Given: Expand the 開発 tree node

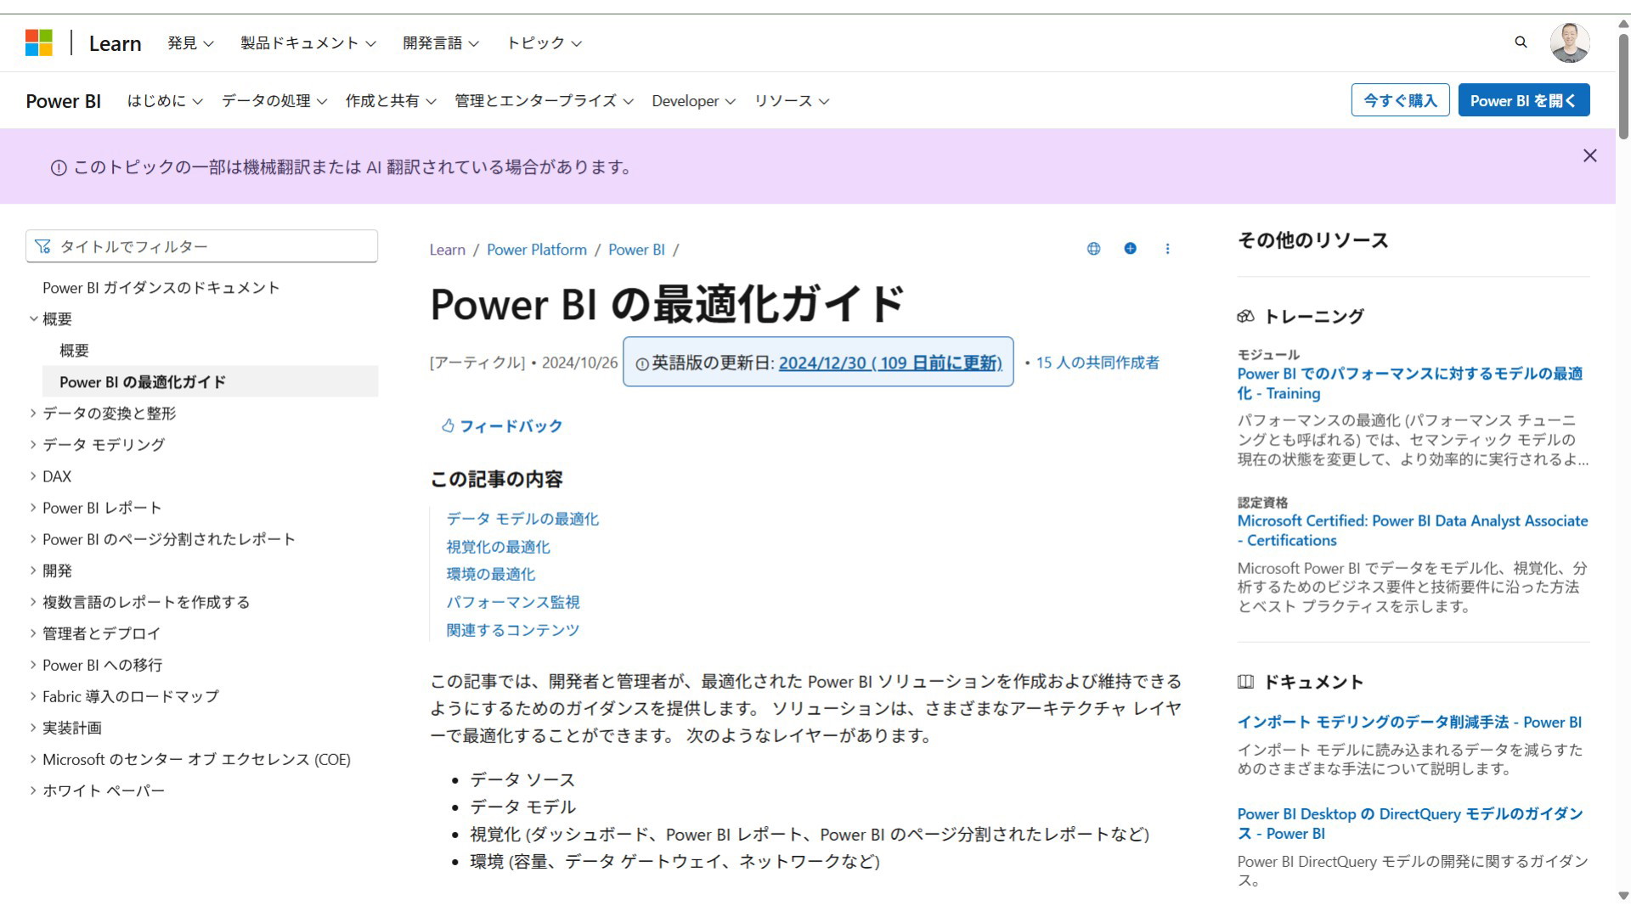Looking at the screenshot, I should (34, 571).
